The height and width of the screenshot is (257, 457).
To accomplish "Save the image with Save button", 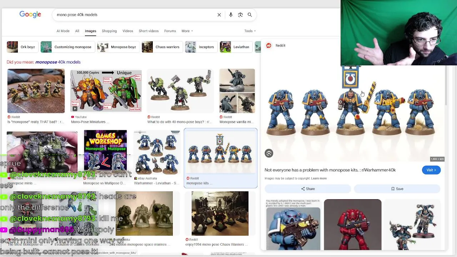I will [x=397, y=189].
